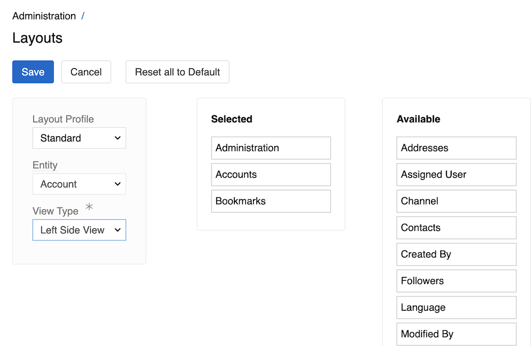Open the View Type dropdown showing Left Side View
531x346 pixels.
pos(79,230)
